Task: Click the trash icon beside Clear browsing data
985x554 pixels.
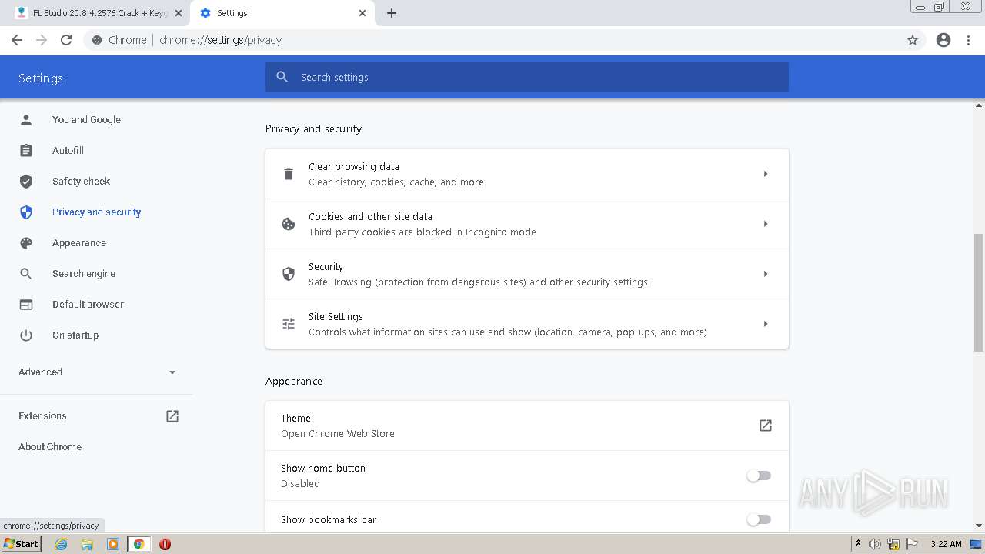Action: point(289,174)
